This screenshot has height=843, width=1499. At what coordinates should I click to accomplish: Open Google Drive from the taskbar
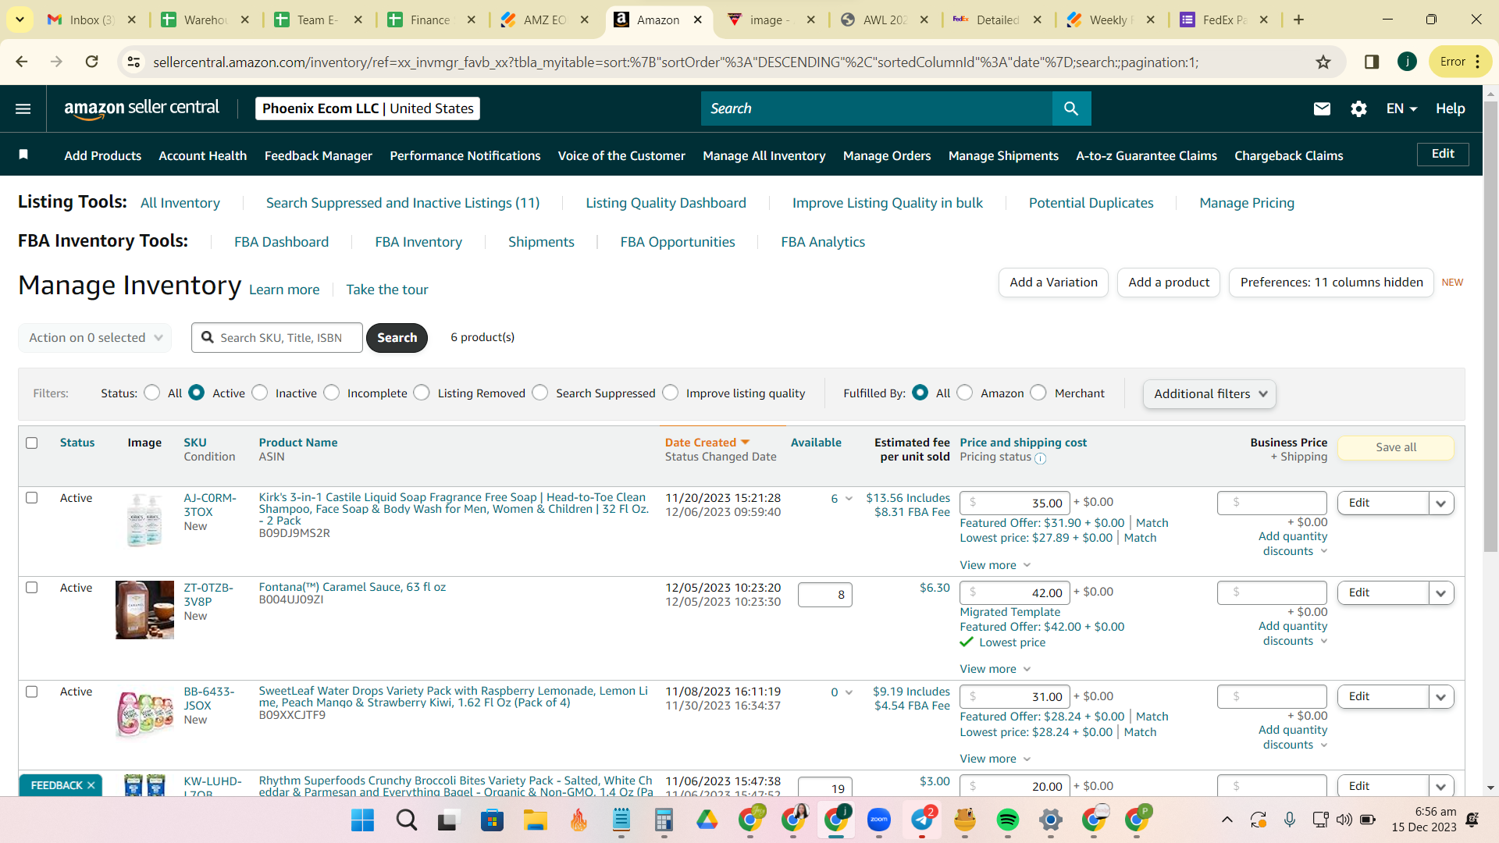click(x=707, y=820)
